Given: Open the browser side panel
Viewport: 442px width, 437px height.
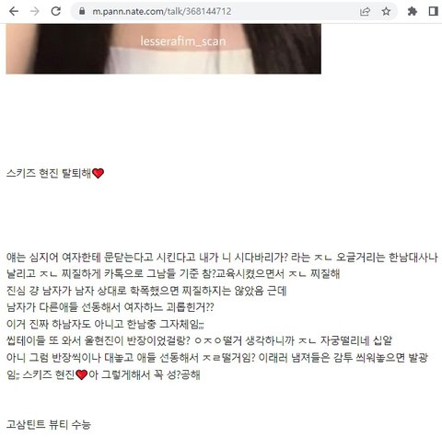Looking at the screenshot, I should [433, 12].
